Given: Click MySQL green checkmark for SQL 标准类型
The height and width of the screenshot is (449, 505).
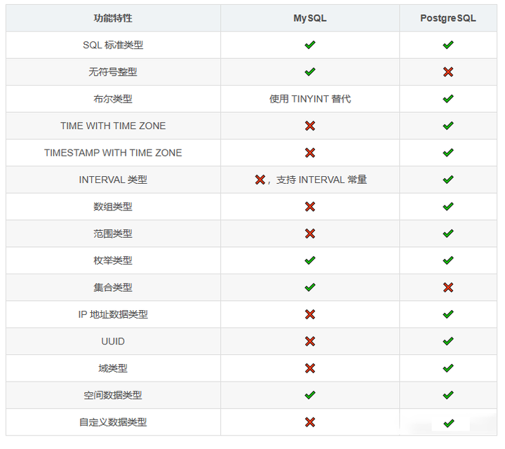Looking at the screenshot, I should click(310, 45).
